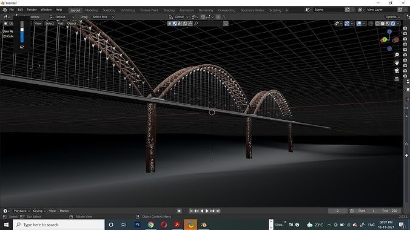Open the File menu

[12, 10]
